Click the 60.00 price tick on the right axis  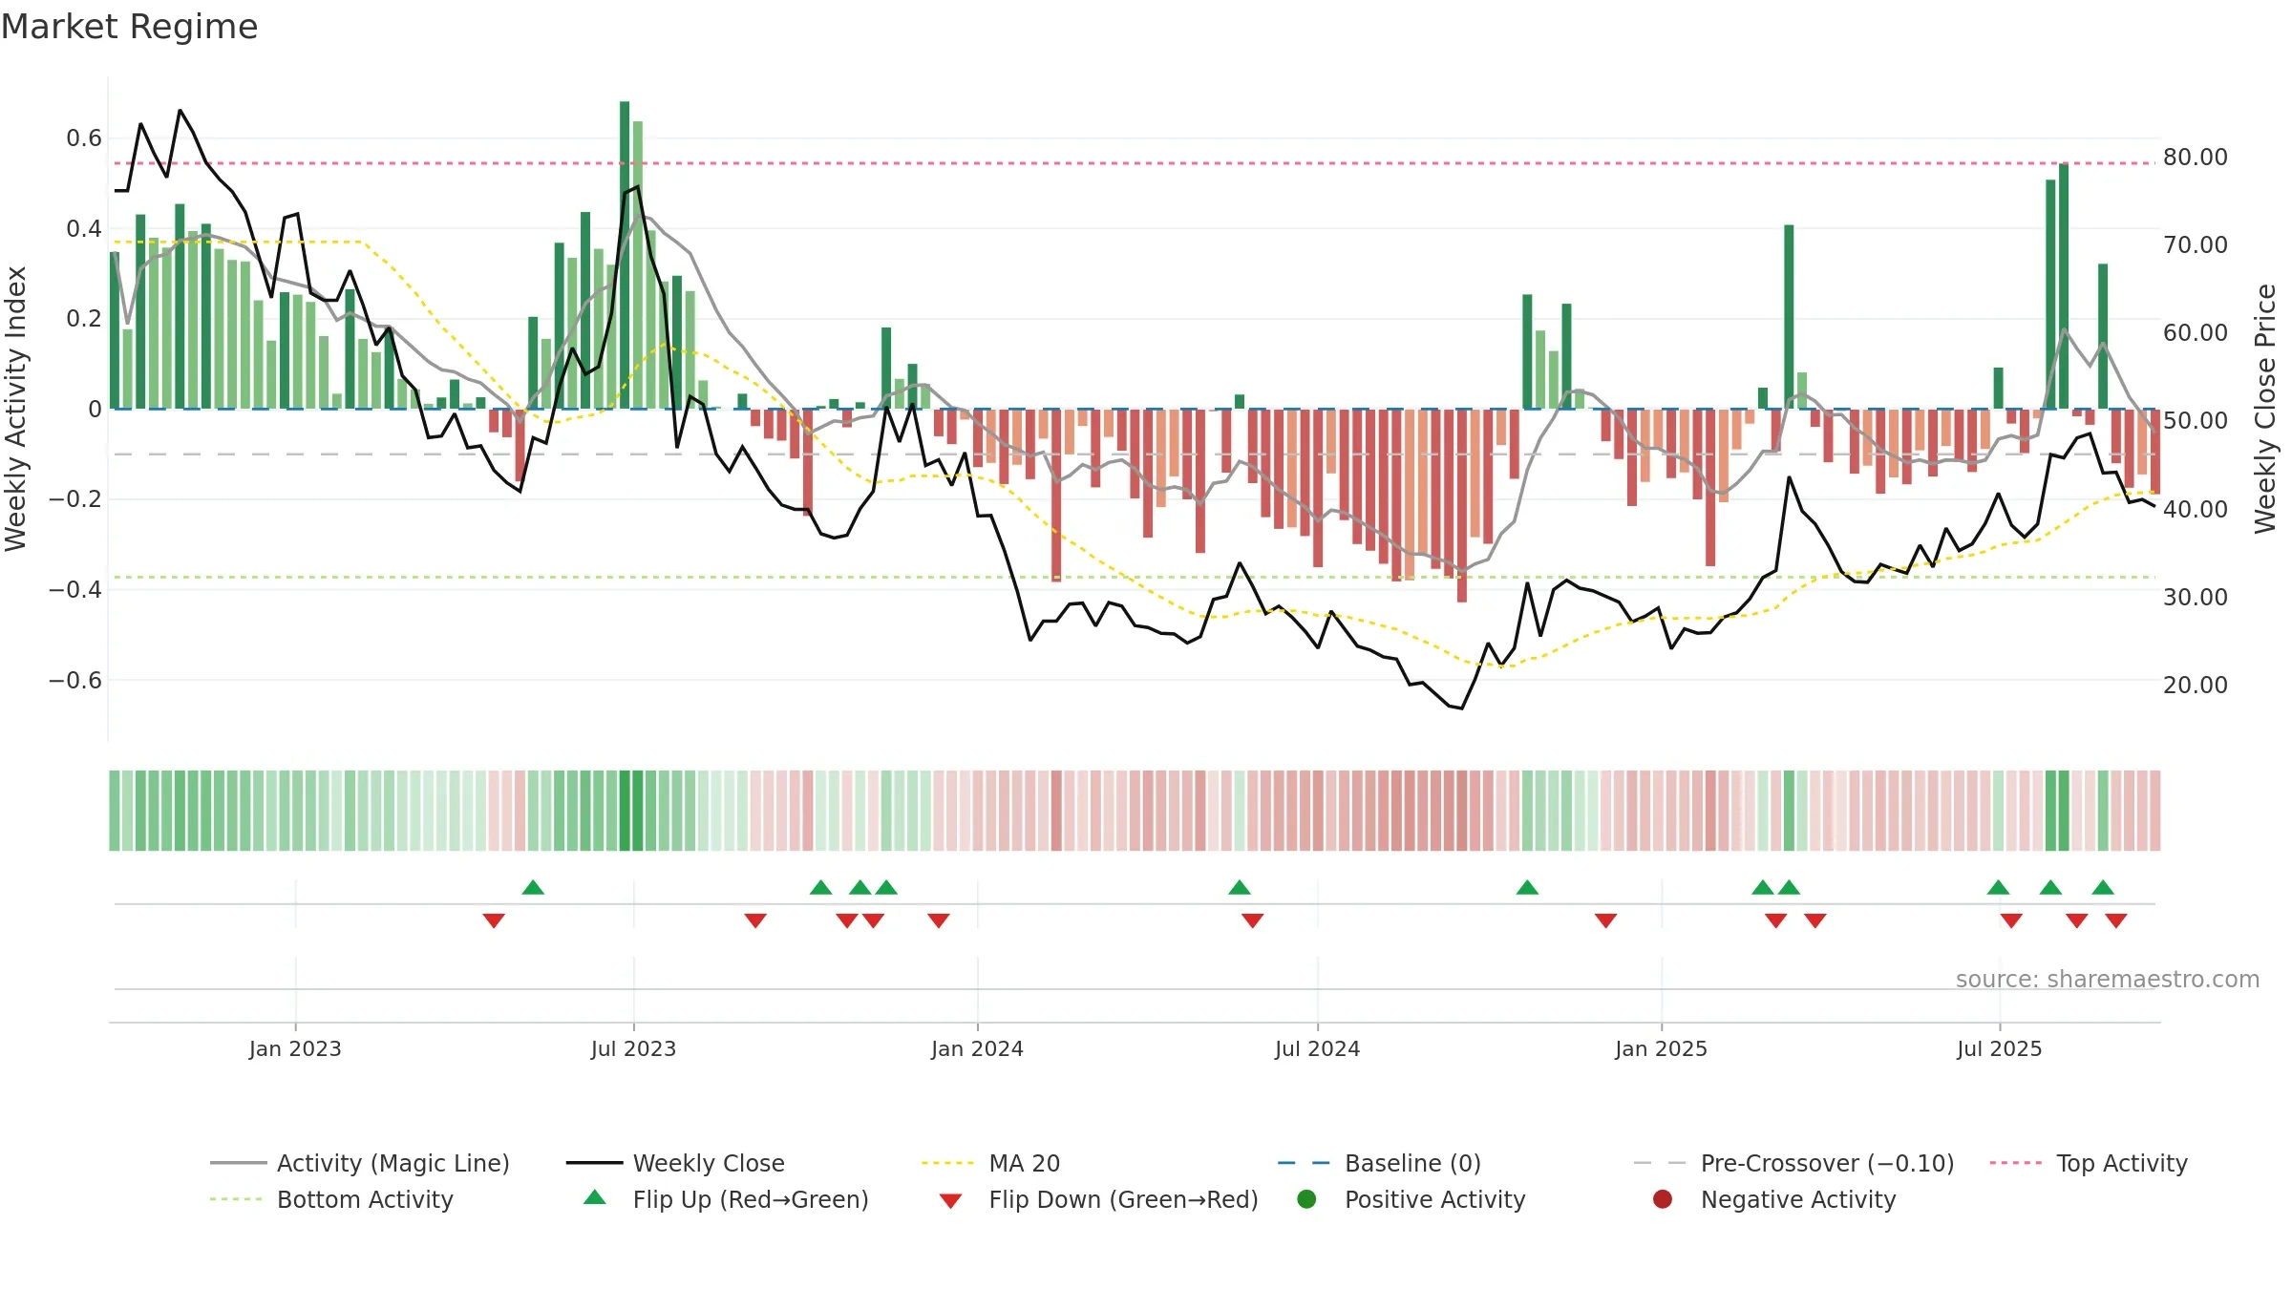click(2196, 332)
